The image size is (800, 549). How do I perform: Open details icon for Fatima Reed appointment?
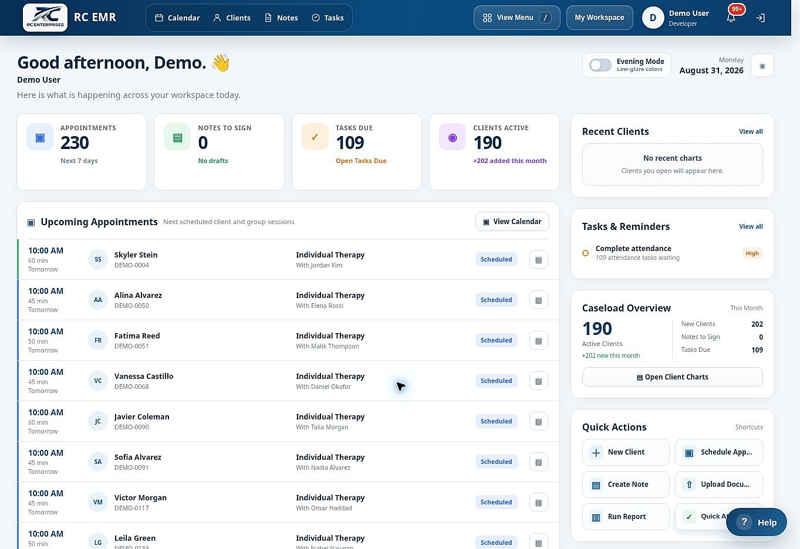click(x=539, y=340)
